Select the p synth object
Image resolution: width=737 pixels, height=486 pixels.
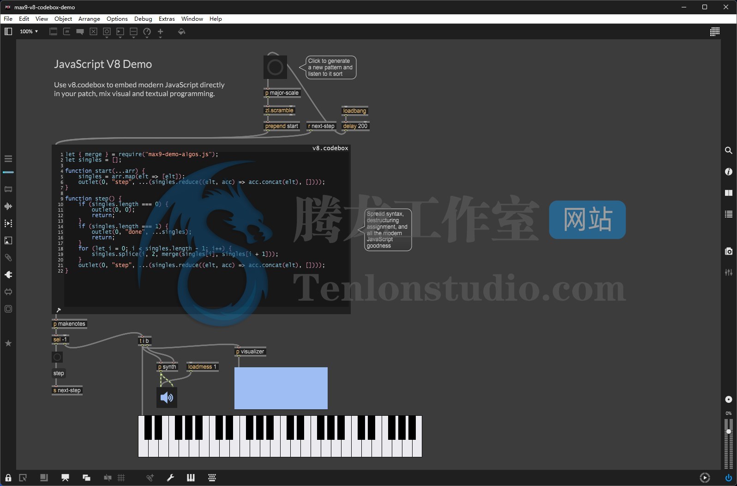point(167,367)
